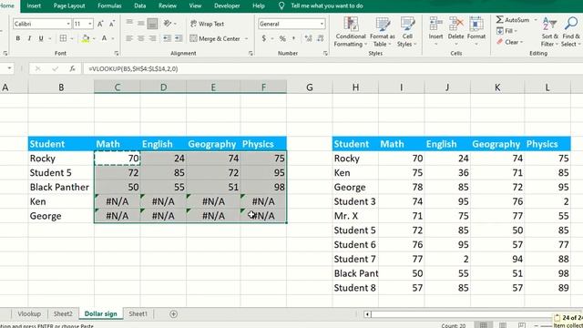Open Sort & Filter menu
The image size is (583, 328).
pos(549,32)
